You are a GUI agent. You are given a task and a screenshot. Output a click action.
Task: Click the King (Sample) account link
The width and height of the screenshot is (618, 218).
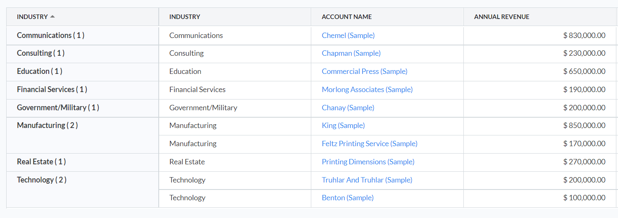343,126
